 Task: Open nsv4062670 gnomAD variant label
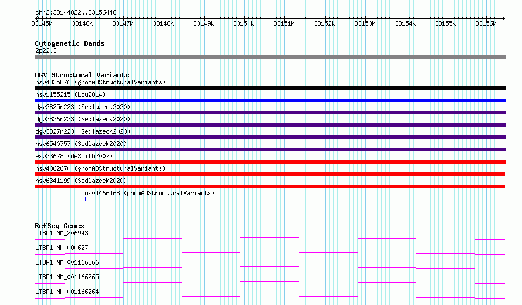tap(100, 168)
